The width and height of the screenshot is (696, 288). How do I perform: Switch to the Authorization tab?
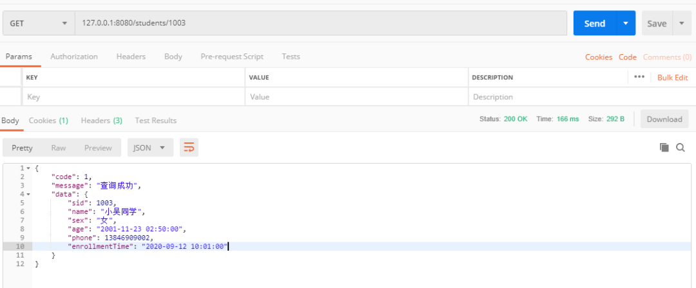tap(74, 56)
